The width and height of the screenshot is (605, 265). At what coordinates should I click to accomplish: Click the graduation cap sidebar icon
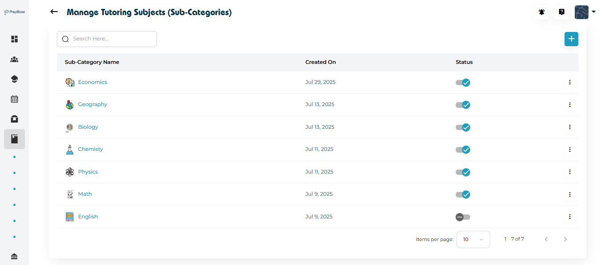[14, 79]
